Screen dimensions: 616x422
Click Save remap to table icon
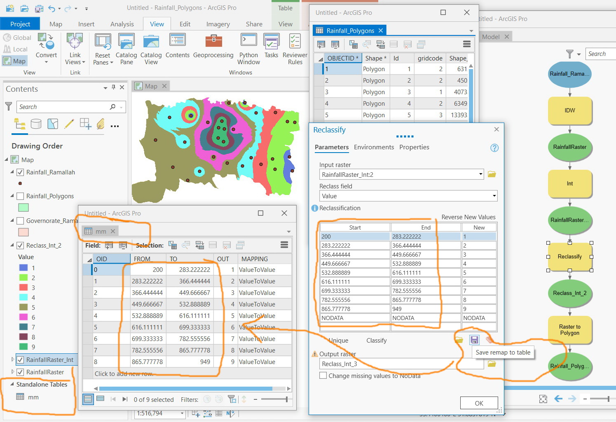pos(474,340)
